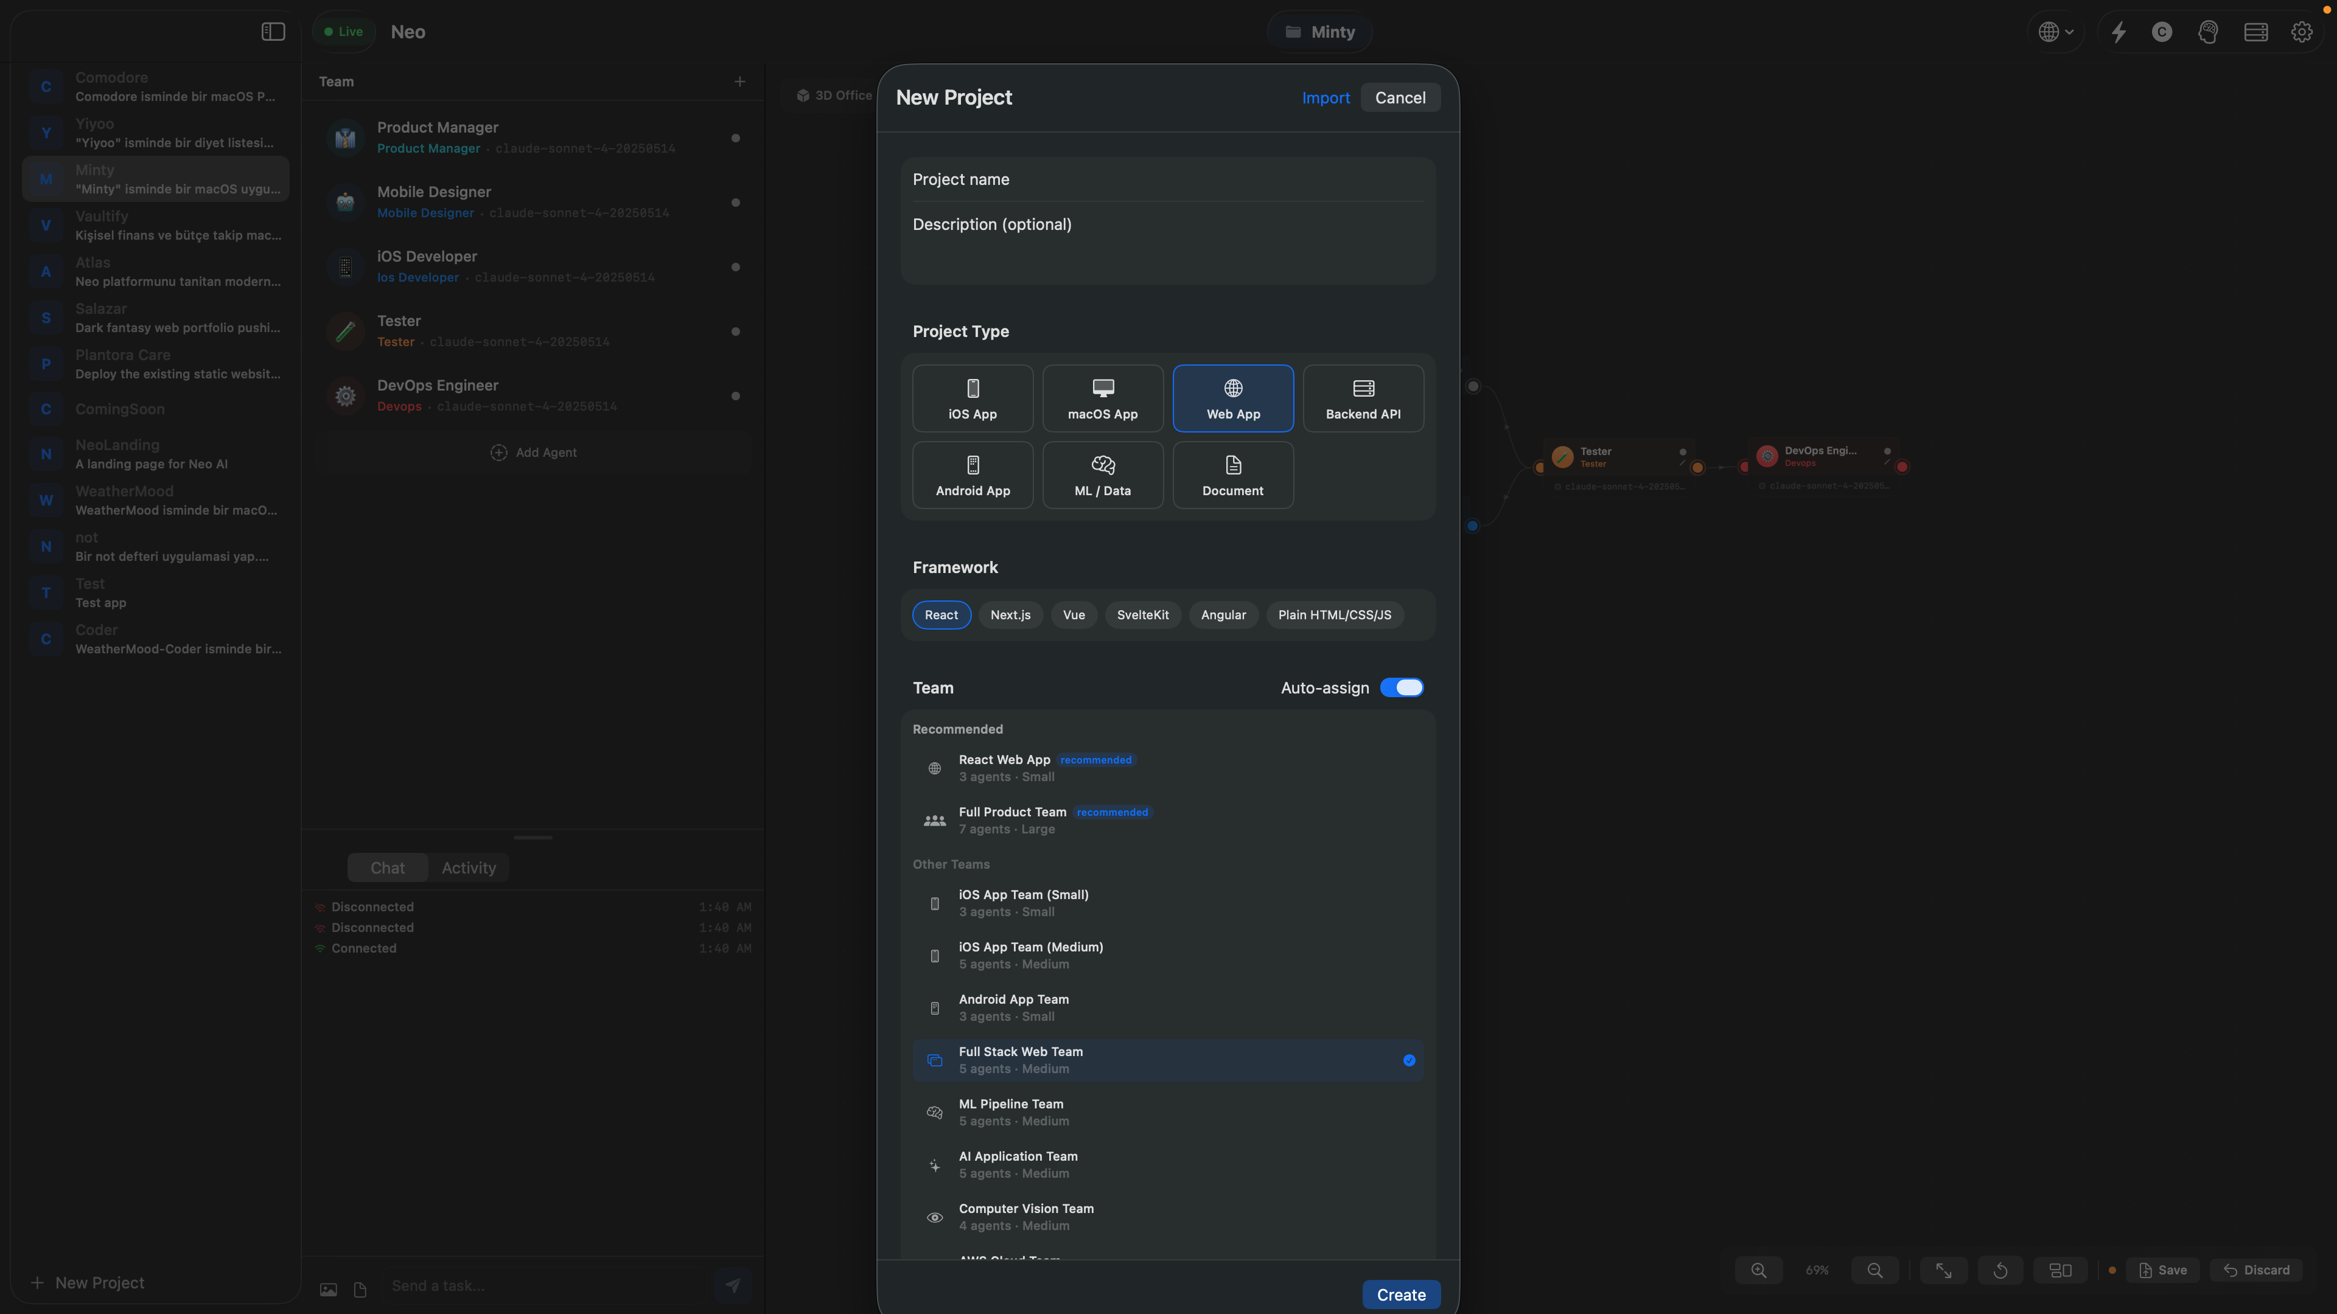Select the Android App project type
Viewport: 2337px width, 1314px height.
click(x=973, y=475)
